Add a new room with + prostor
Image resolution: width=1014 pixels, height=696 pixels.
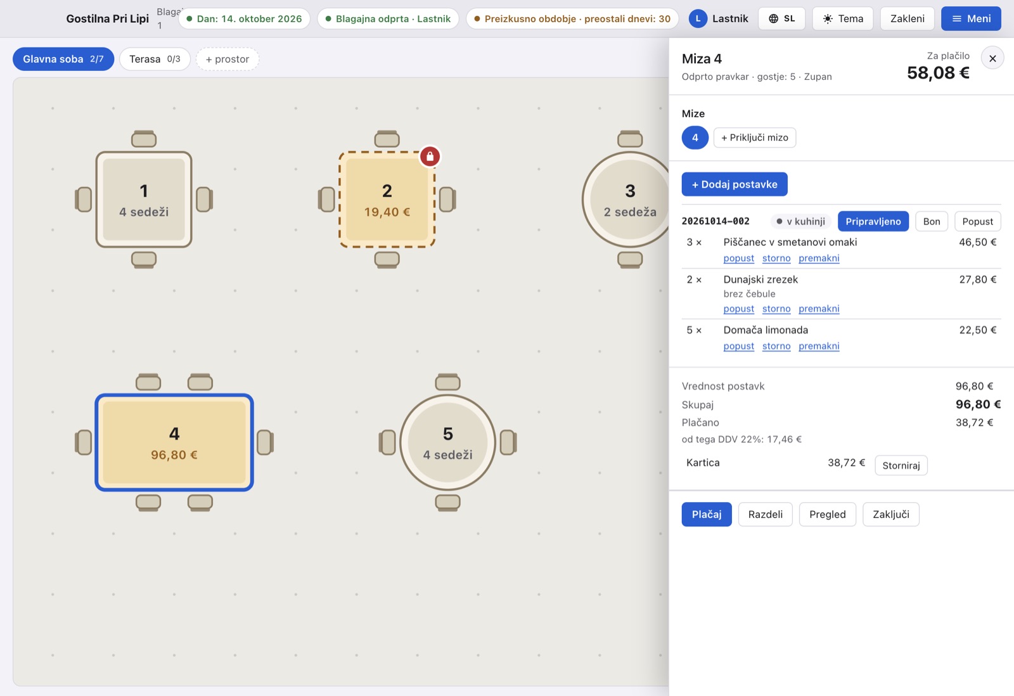pos(228,59)
